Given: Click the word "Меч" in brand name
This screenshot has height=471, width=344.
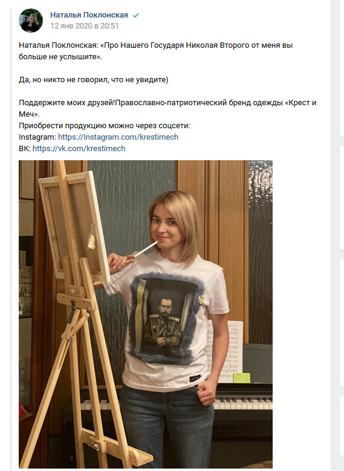Looking at the screenshot, I should 28,114.
